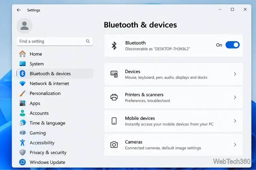The image size is (256, 170).
Task: Open the Devices card title
Action: pyautogui.click(x=132, y=71)
